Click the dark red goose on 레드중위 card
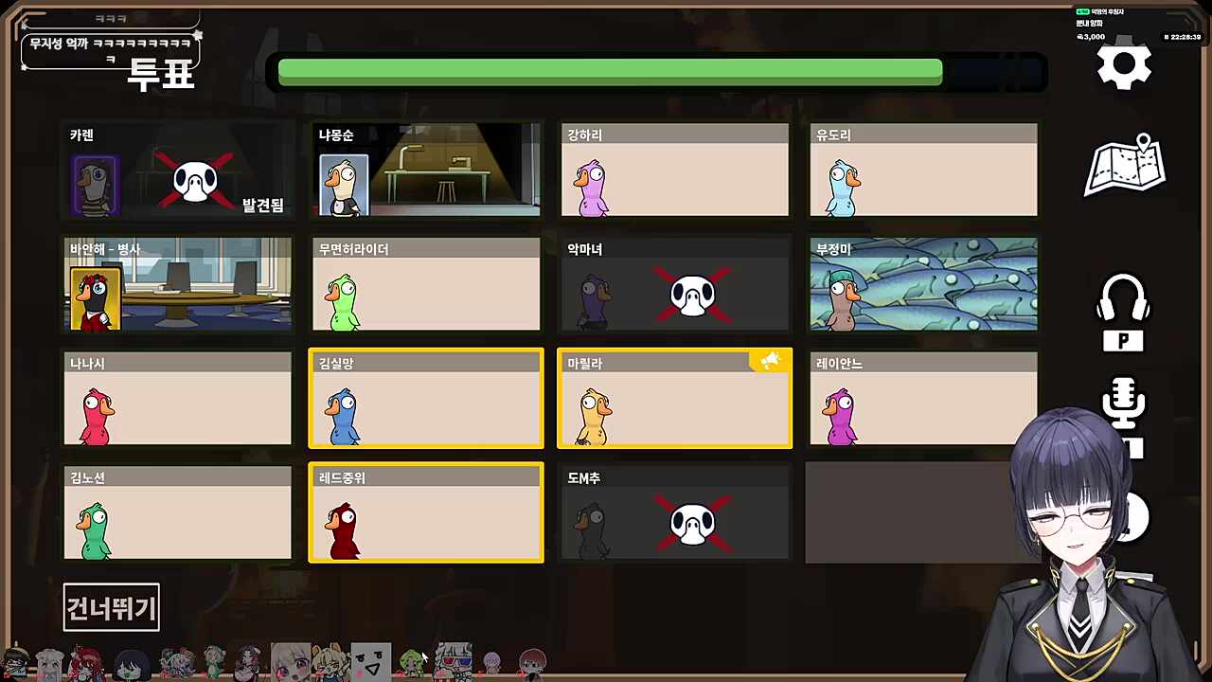1212x682 pixels. 344,530
